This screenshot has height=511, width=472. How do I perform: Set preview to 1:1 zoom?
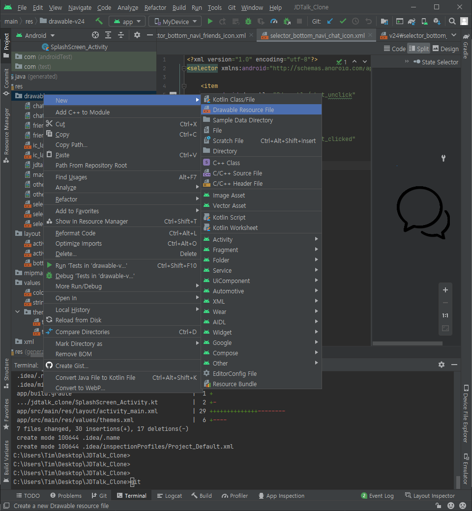coord(445,315)
